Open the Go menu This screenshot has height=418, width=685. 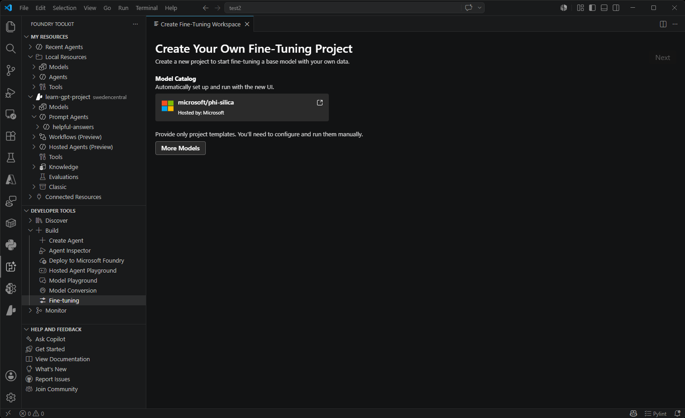(107, 8)
